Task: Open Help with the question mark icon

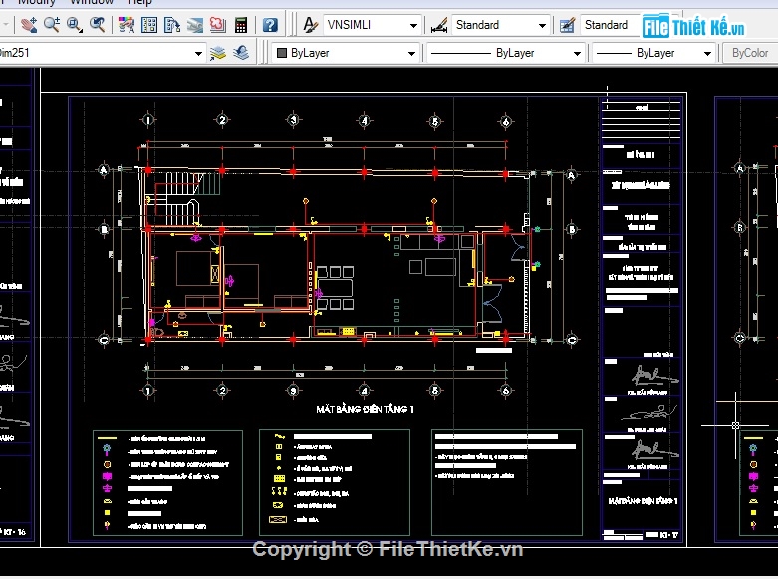Action: [x=270, y=24]
